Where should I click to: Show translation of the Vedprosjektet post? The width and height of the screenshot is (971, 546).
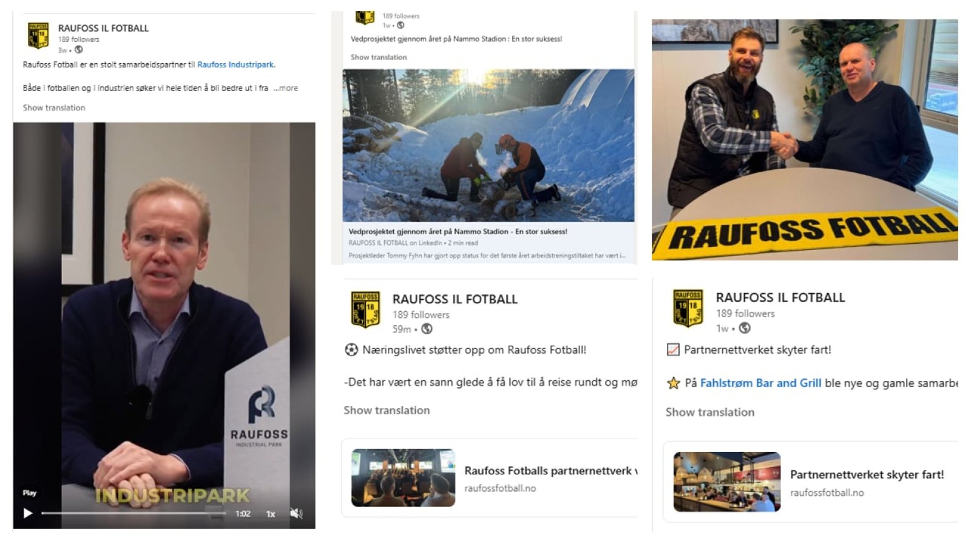pos(379,57)
